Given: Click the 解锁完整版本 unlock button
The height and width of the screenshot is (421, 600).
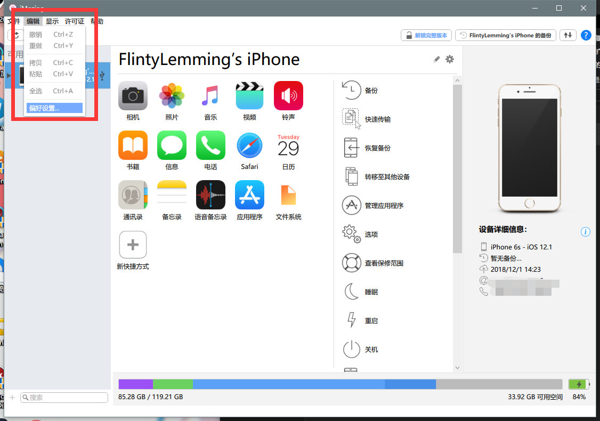Looking at the screenshot, I should point(426,35).
